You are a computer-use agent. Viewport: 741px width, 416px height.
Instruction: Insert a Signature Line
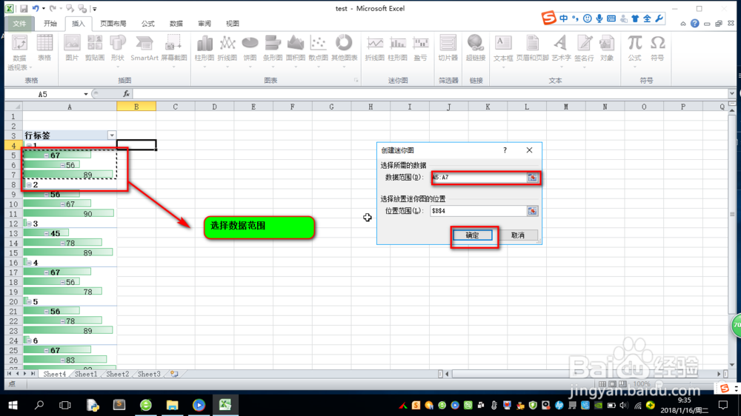[x=584, y=51]
